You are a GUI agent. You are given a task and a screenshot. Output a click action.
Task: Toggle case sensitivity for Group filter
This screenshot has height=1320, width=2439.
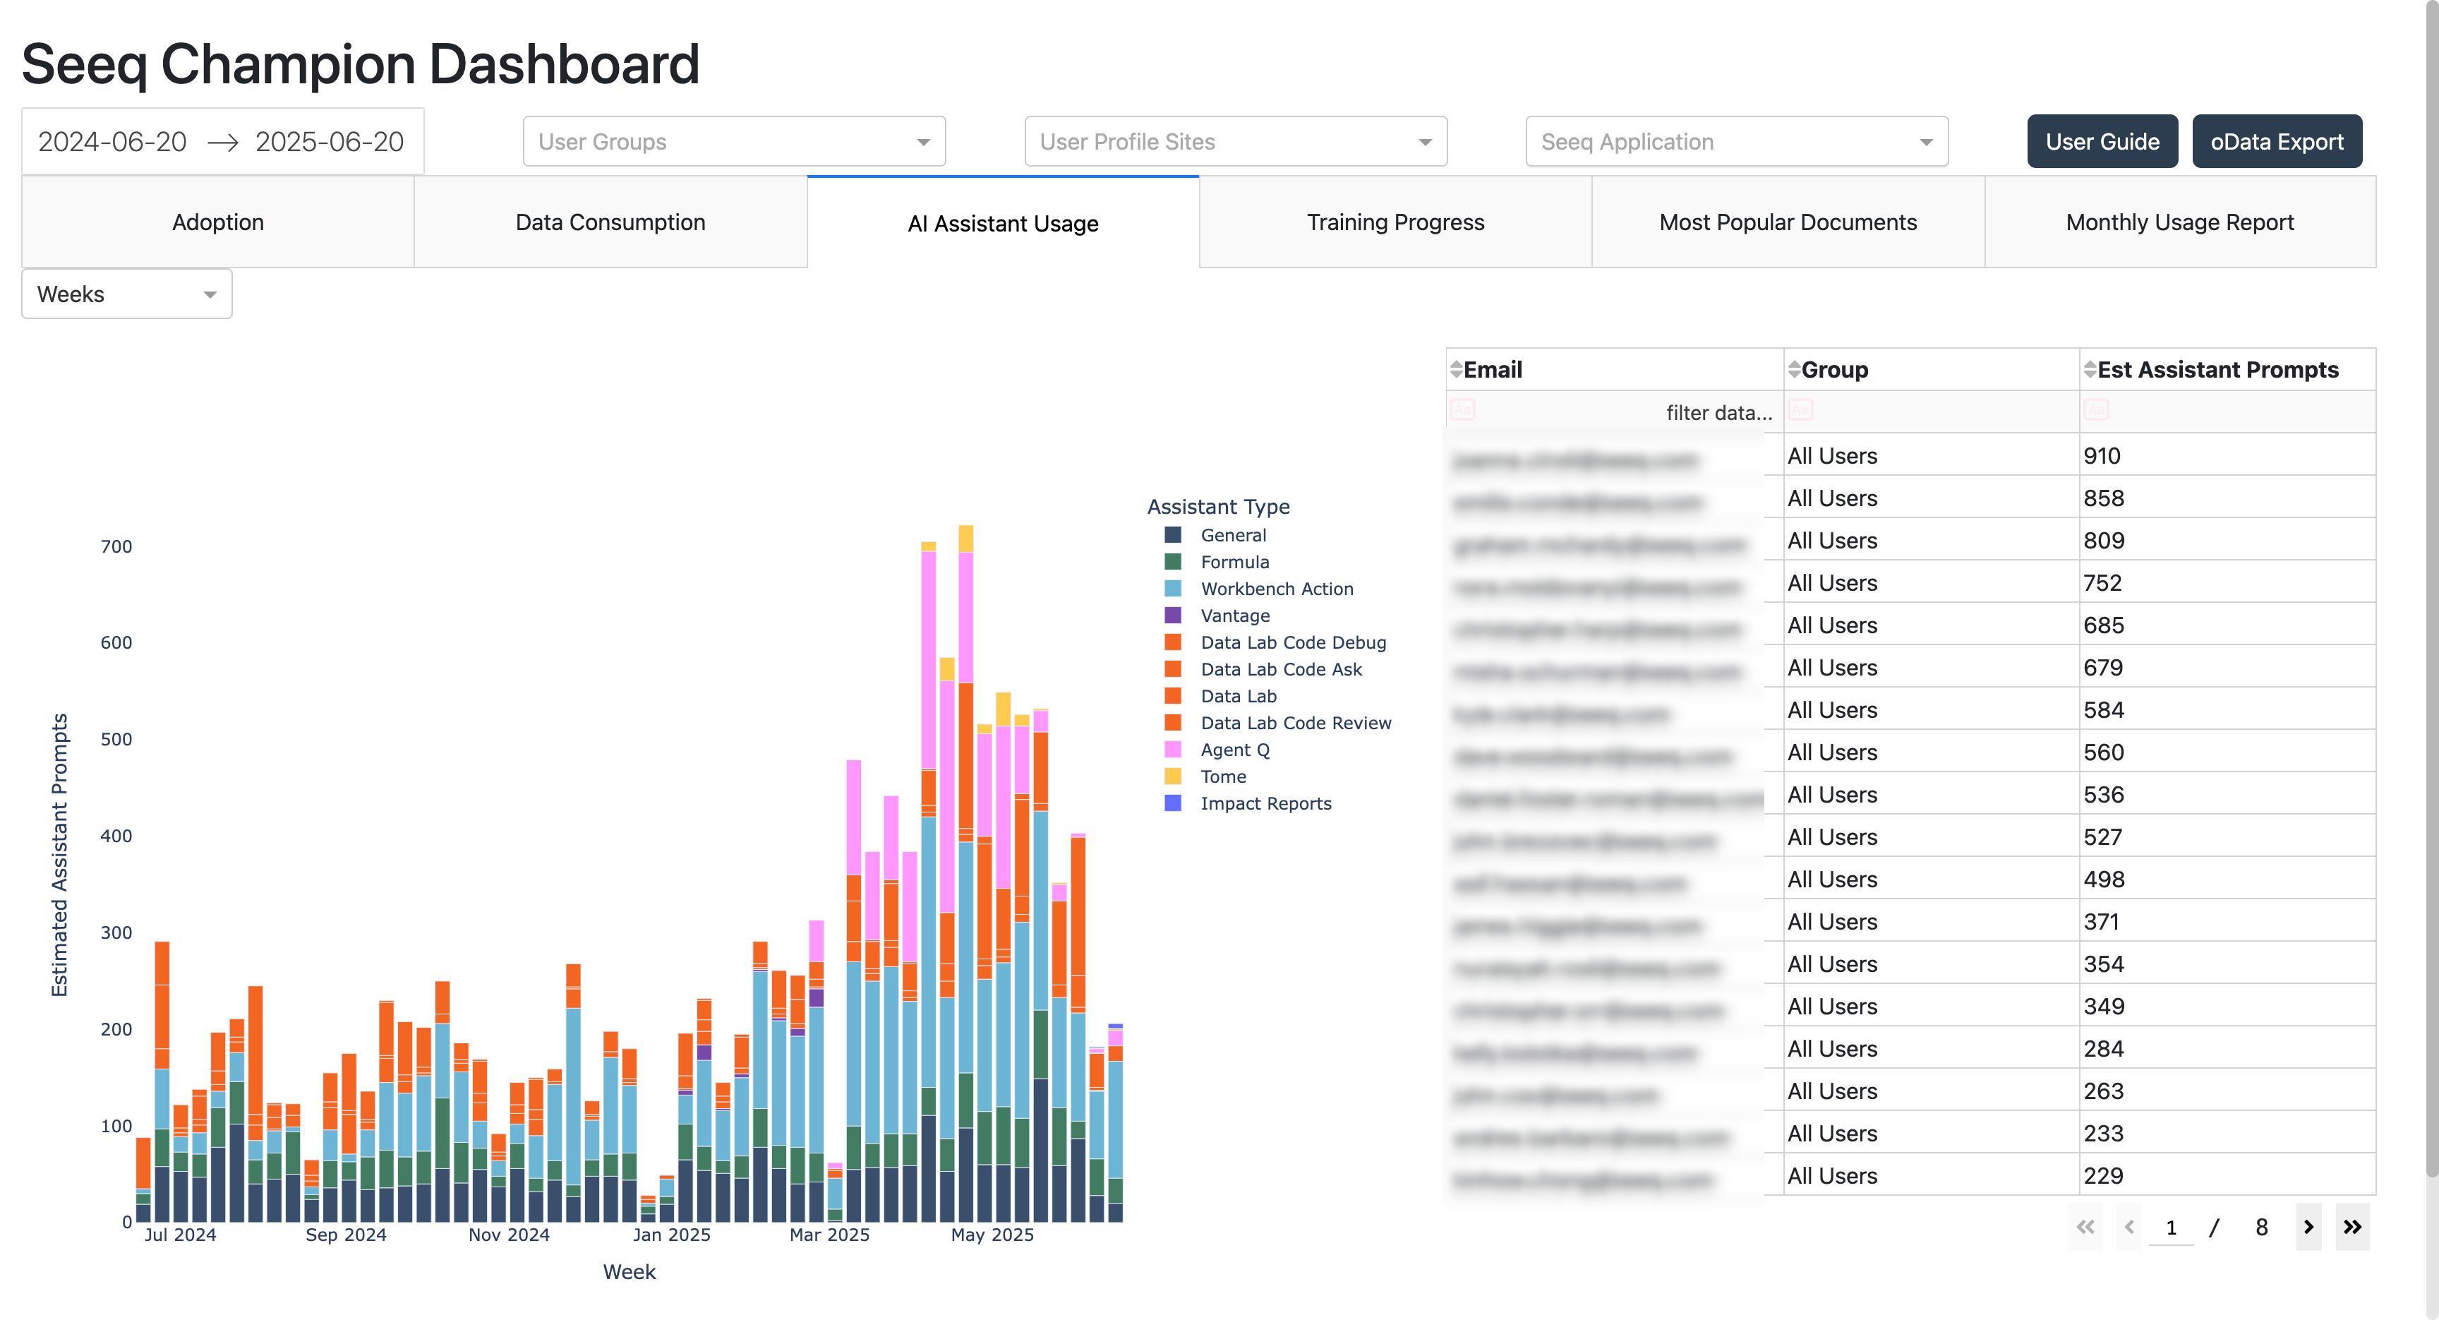click(x=1800, y=410)
